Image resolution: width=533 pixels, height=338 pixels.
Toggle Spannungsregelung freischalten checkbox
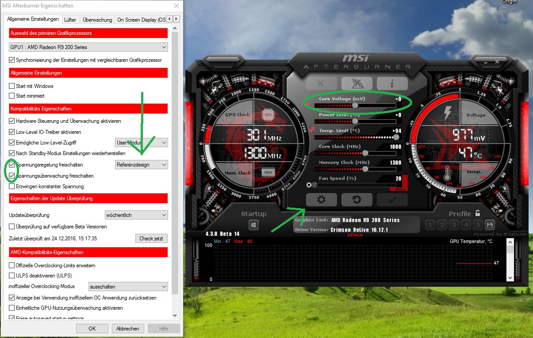coord(12,165)
